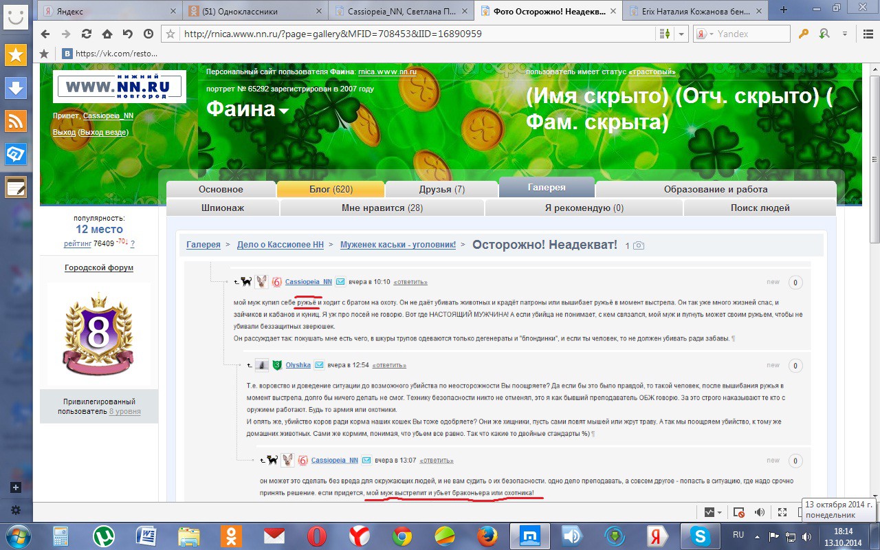The image size is (880, 550).
Task: Switch to the Одноклассники tab
Action: 258,11
